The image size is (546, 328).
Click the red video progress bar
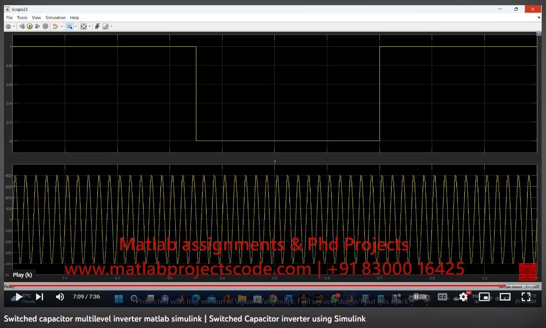261,286
